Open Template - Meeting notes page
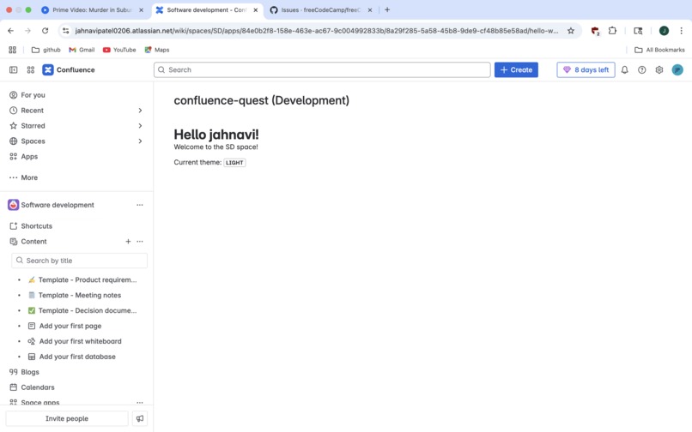 click(75, 295)
